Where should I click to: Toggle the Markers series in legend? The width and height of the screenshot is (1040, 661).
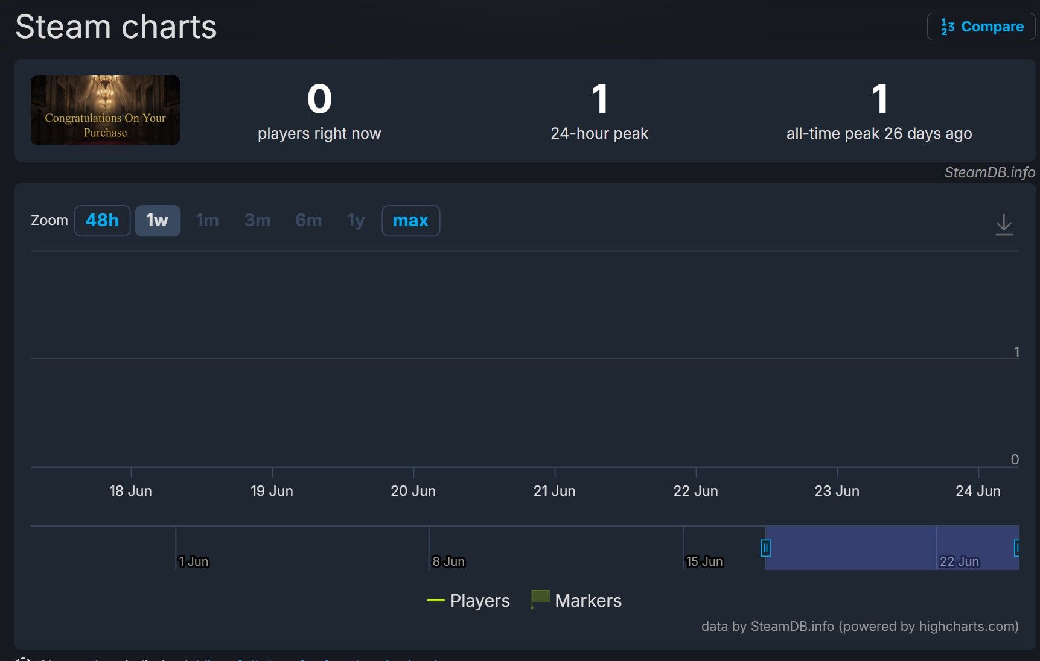tap(576, 601)
